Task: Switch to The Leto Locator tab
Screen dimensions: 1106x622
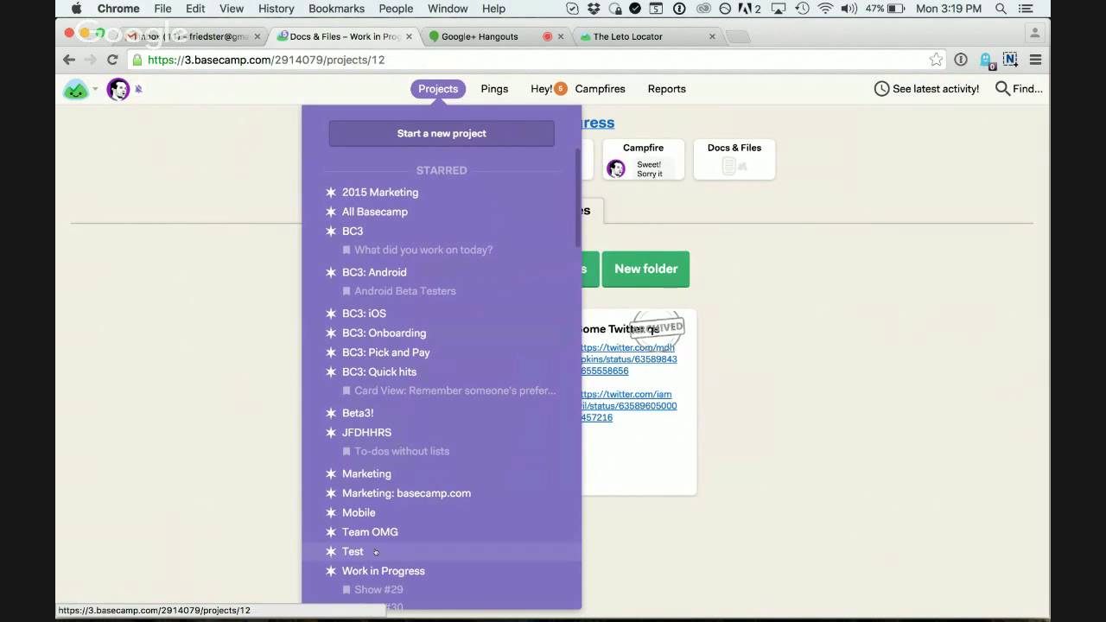Action: coord(648,36)
